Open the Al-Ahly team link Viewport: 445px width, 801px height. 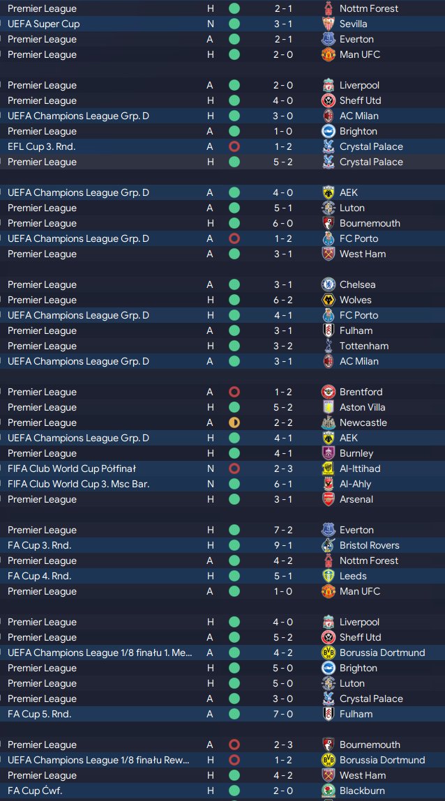point(355,484)
